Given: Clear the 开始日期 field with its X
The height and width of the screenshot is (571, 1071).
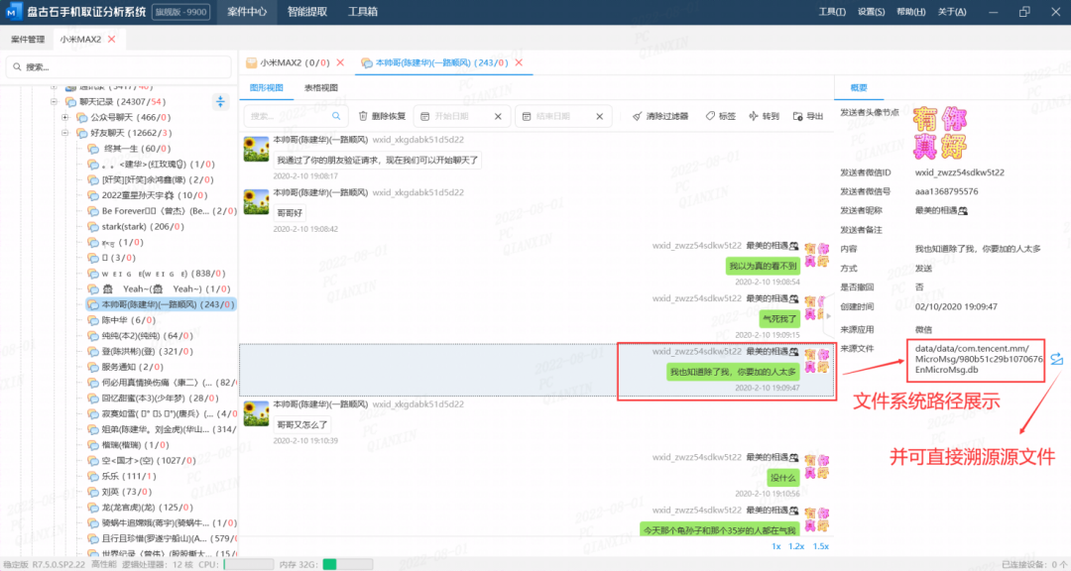Looking at the screenshot, I should (x=498, y=116).
